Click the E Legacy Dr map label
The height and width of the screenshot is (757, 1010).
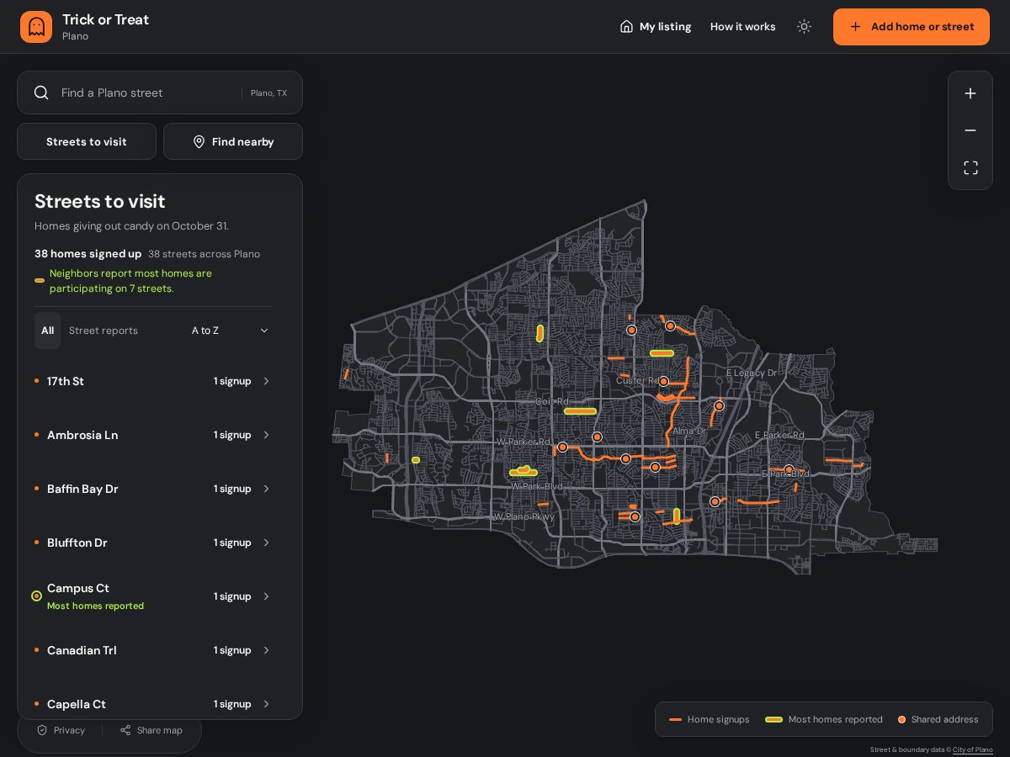752,373
